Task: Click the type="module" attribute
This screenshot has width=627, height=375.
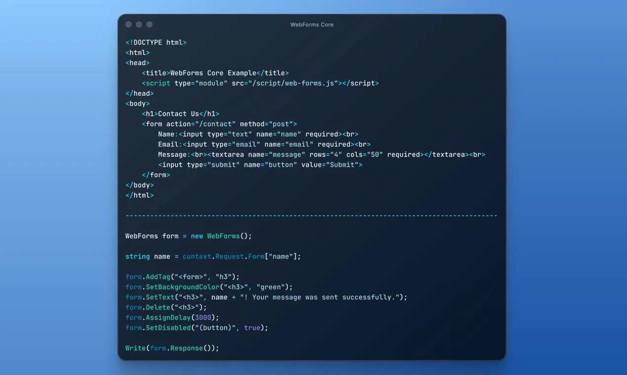Action: (201, 83)
